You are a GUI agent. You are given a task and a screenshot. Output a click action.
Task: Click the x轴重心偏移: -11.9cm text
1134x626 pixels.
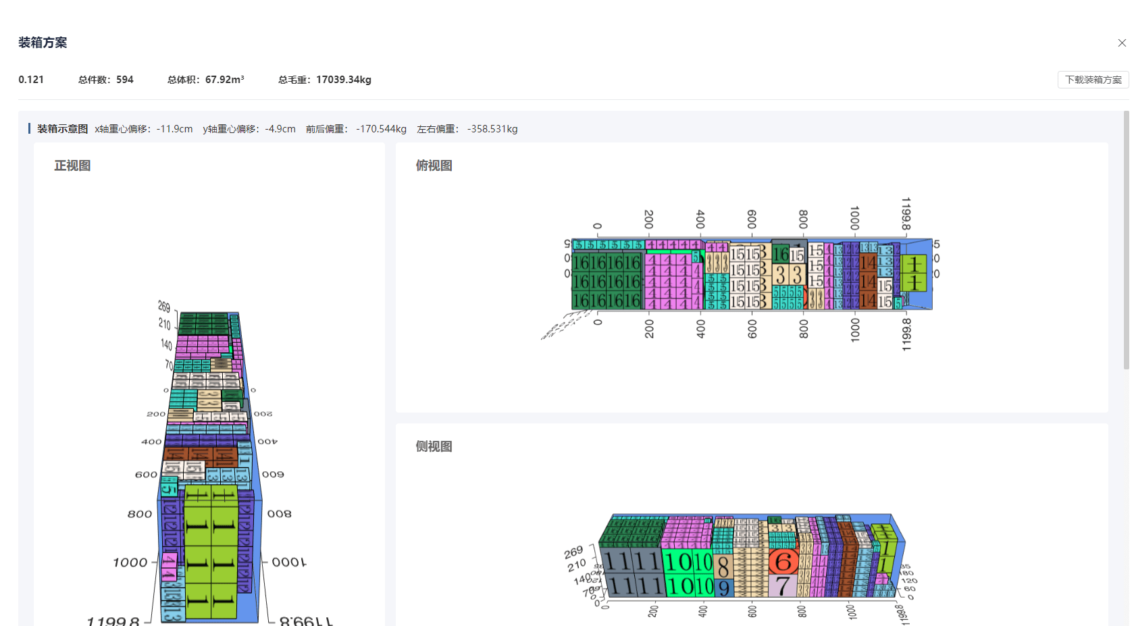[x=143, y=129]
